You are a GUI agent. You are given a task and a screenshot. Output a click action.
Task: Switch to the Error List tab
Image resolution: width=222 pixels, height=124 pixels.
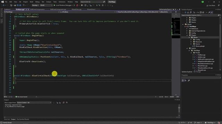[7, 120]
